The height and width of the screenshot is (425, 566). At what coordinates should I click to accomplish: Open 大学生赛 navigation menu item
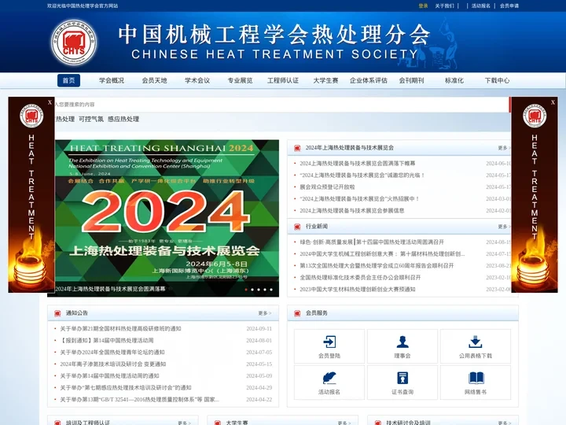tap(325, 80)
